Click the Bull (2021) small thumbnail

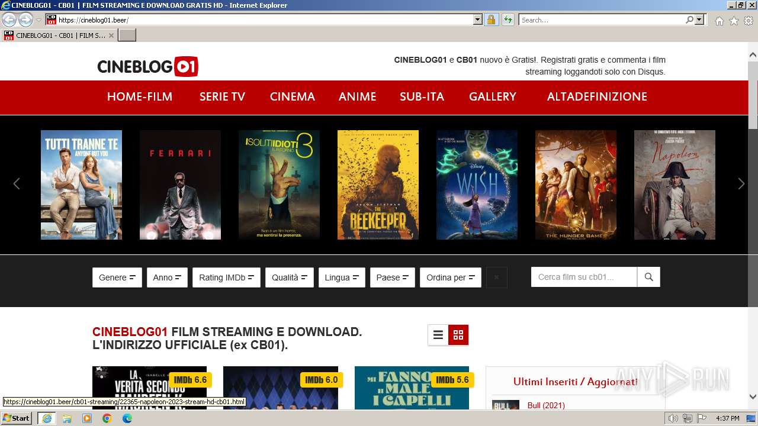coord(506,405)
